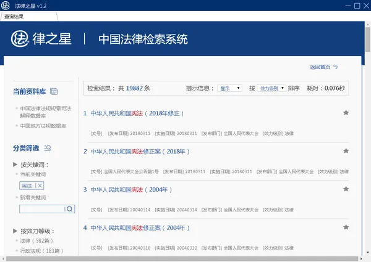Star the first result 中华人民共和国宪法 2018年修正
This screenshot has width=371, height=262.
pyautogui.click(x=346, y=113)
